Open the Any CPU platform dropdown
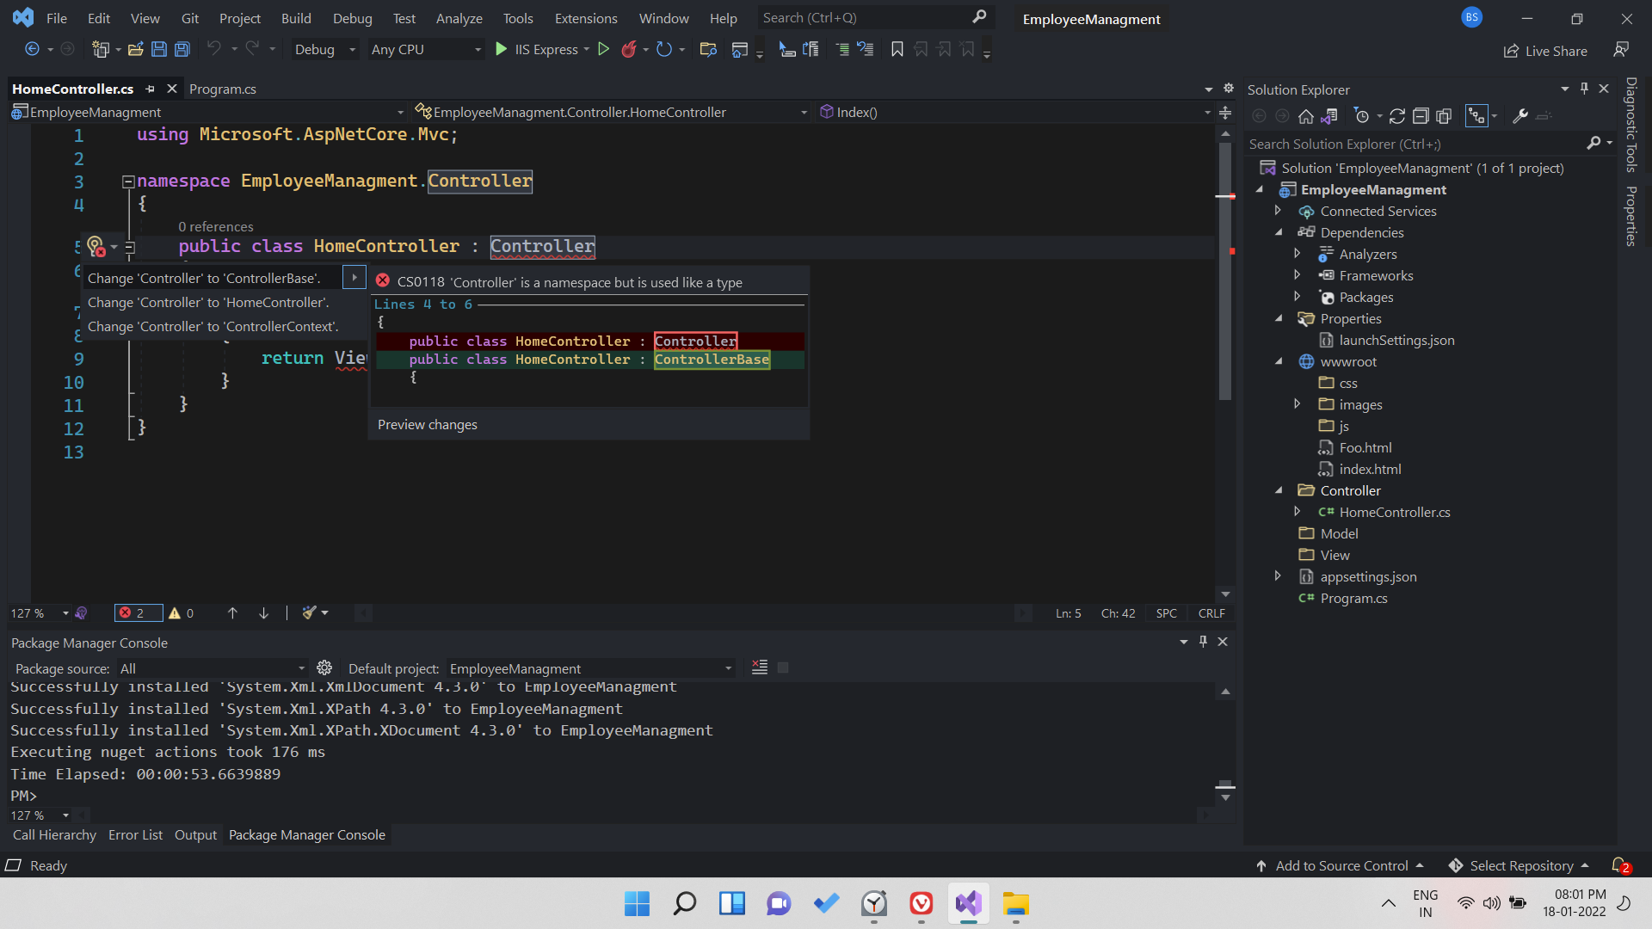Image resolution: width=1652 pixels, height=929 pixels. 426,50
